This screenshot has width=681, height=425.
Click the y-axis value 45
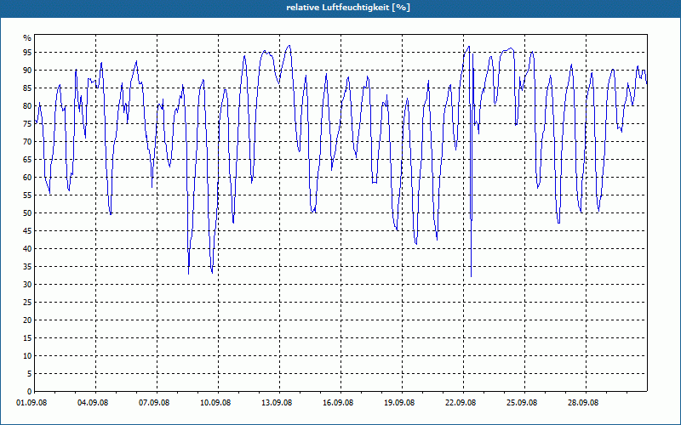point(27,230)
